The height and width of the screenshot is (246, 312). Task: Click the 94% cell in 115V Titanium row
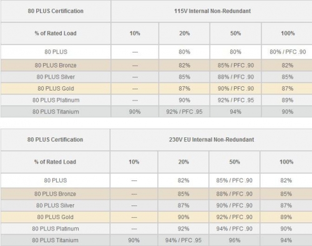[x=236, y=112]
